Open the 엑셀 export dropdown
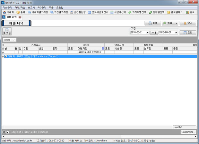 [176, 23]
